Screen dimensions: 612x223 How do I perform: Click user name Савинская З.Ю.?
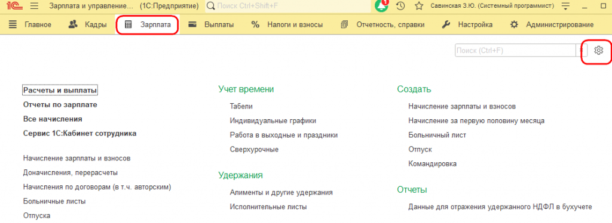tap(492, 6)
